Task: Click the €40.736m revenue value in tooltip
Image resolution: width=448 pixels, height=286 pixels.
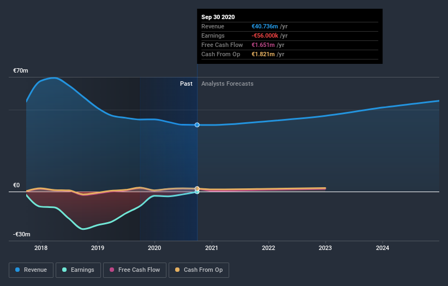Action: (265, 26)
